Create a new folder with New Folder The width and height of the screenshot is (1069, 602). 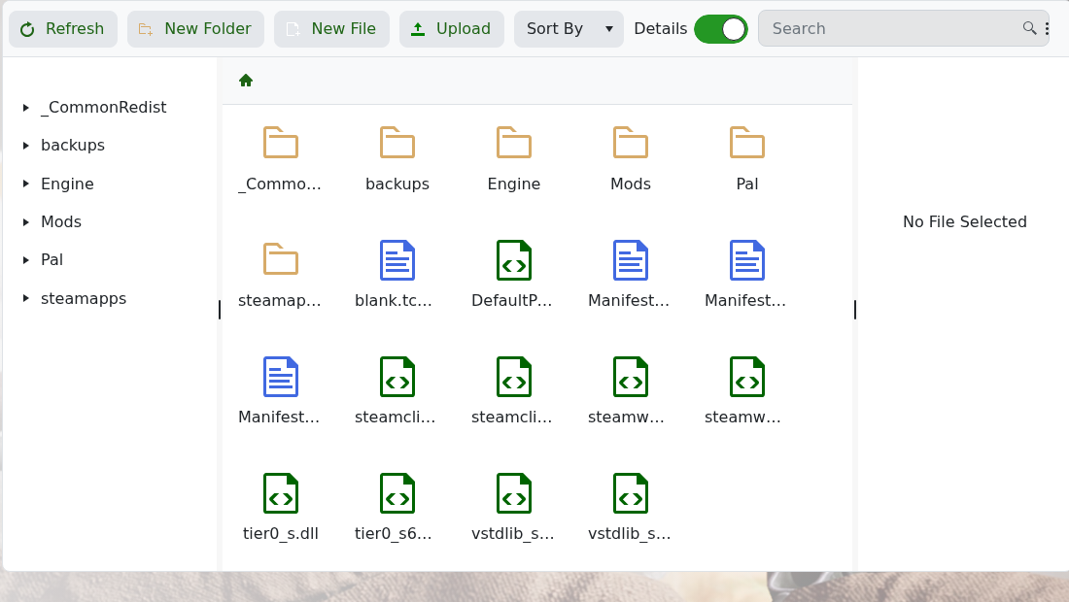[x=195, y=28]
